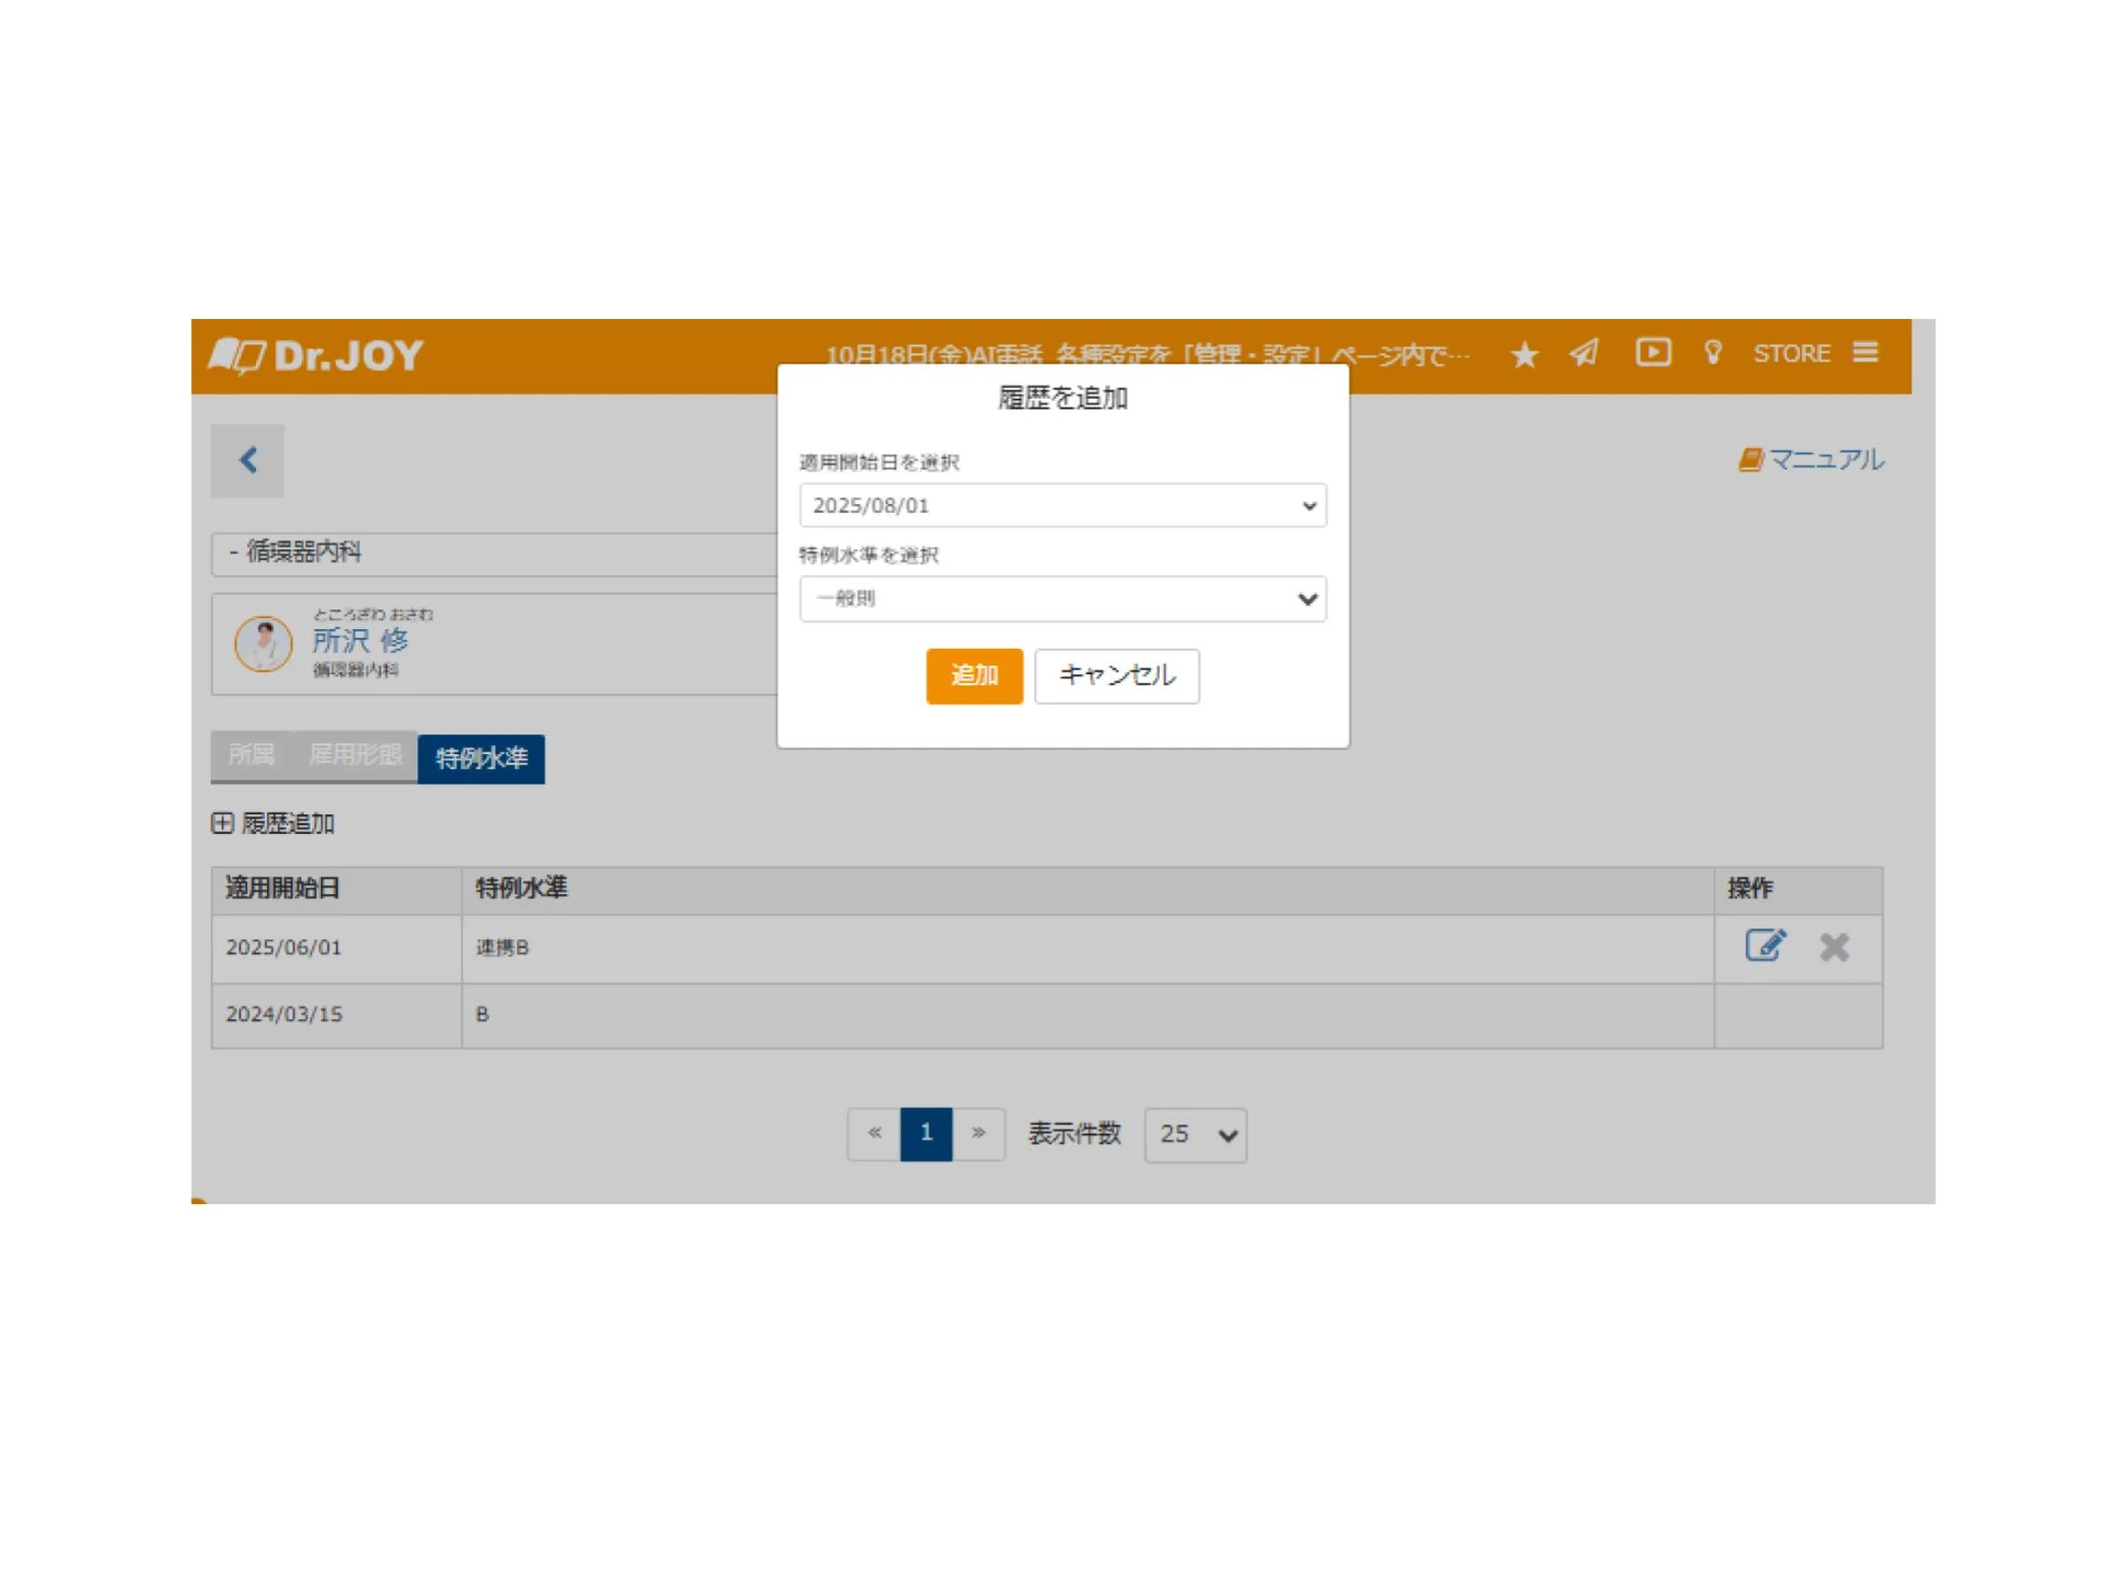Open the 表示件数 25 dropdown
Image resolution: width=2127 pixels, height=1595 pixels.
[x=1194, y=1134]
